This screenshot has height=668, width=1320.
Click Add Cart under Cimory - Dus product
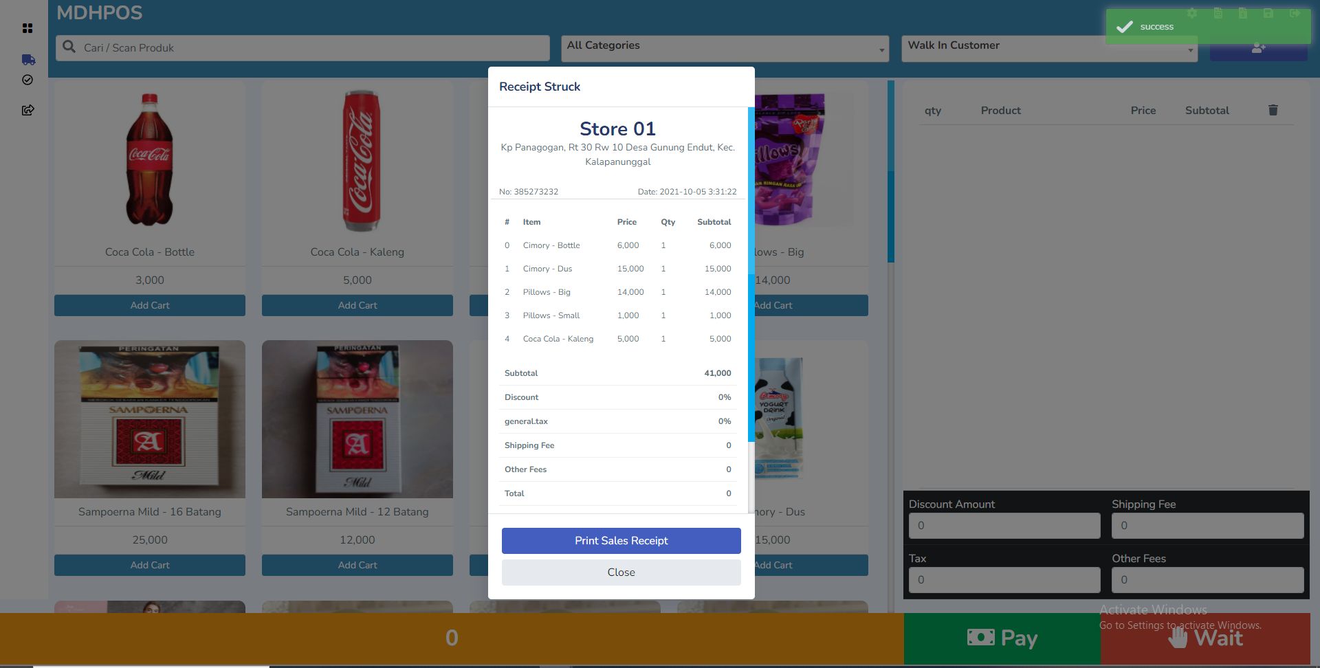811,565
